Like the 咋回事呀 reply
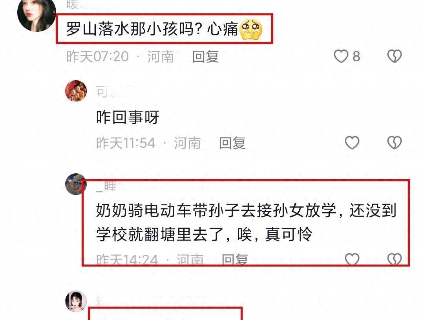424x320 pixels. coord(352,143)
